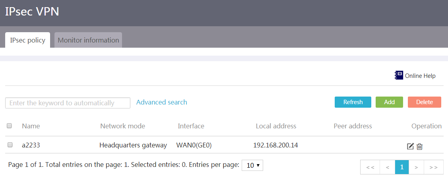This screenshot has height=182, width=448.
Task: Click the red Delete button
Action: coord(424,102)
